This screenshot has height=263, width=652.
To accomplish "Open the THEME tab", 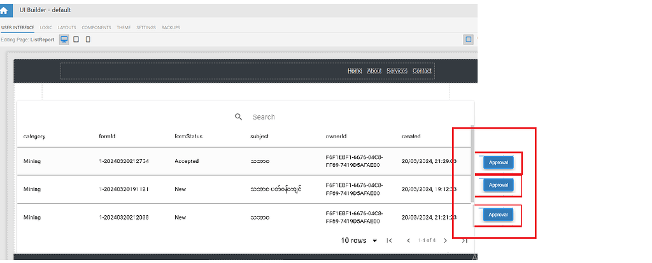I will [124, 27].
